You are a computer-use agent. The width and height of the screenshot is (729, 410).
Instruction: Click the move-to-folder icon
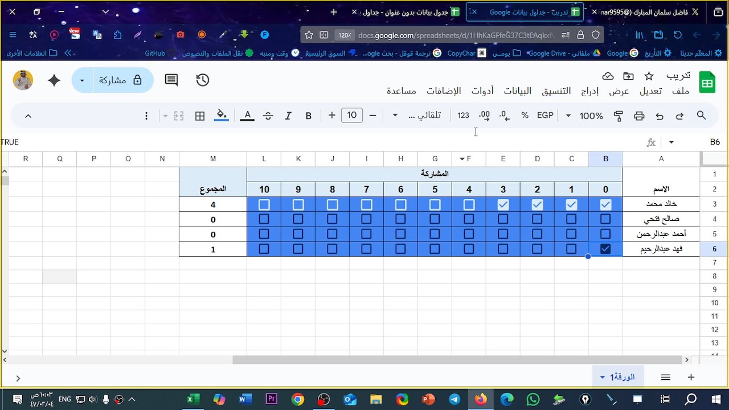[628, 76]
